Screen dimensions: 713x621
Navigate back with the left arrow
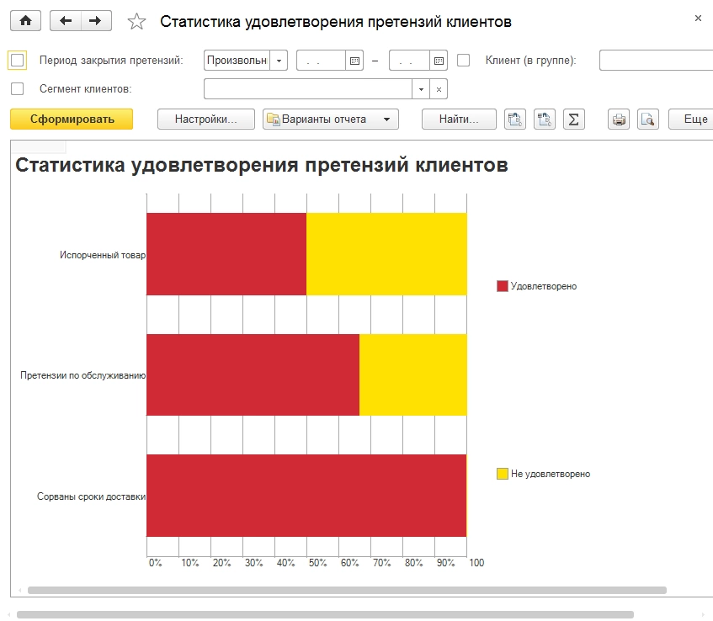tap(66, 21)
